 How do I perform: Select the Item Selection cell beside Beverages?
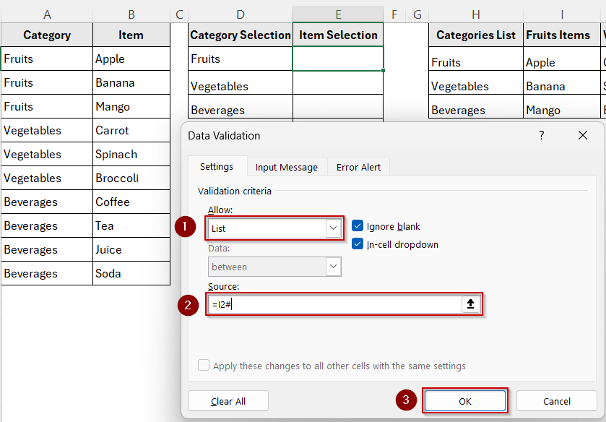click(338, 106)
